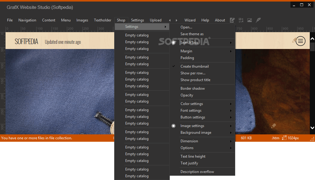315x180 pixels.
Task: Click the resize grip in status bar corner
Action: tap(312, 139)
